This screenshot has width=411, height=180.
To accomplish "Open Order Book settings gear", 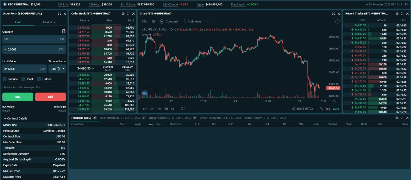I will 123,13.
